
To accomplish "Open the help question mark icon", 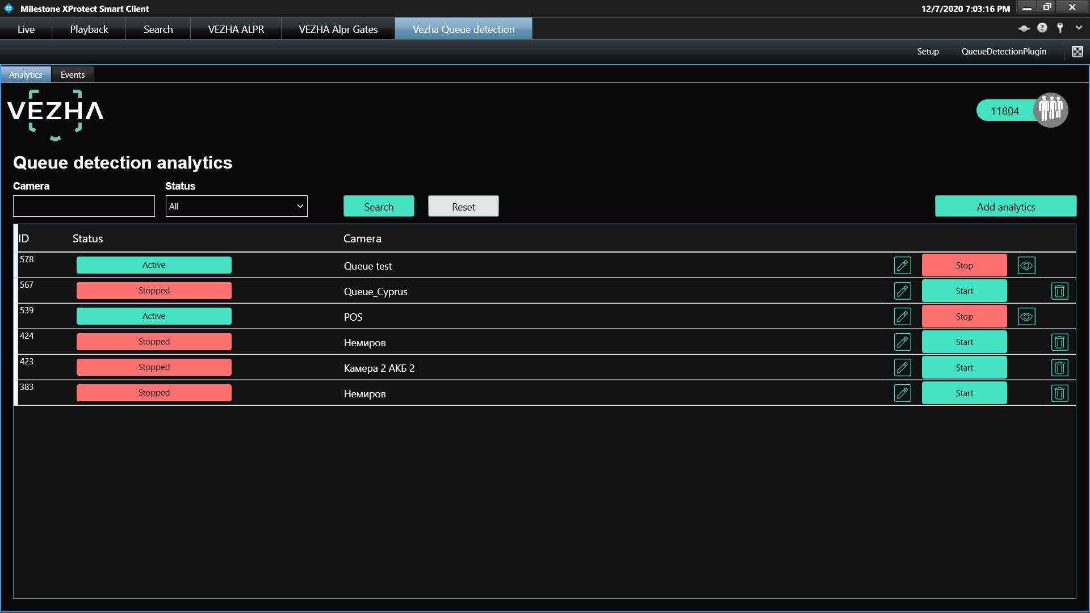I will [x=1042, y=28].
